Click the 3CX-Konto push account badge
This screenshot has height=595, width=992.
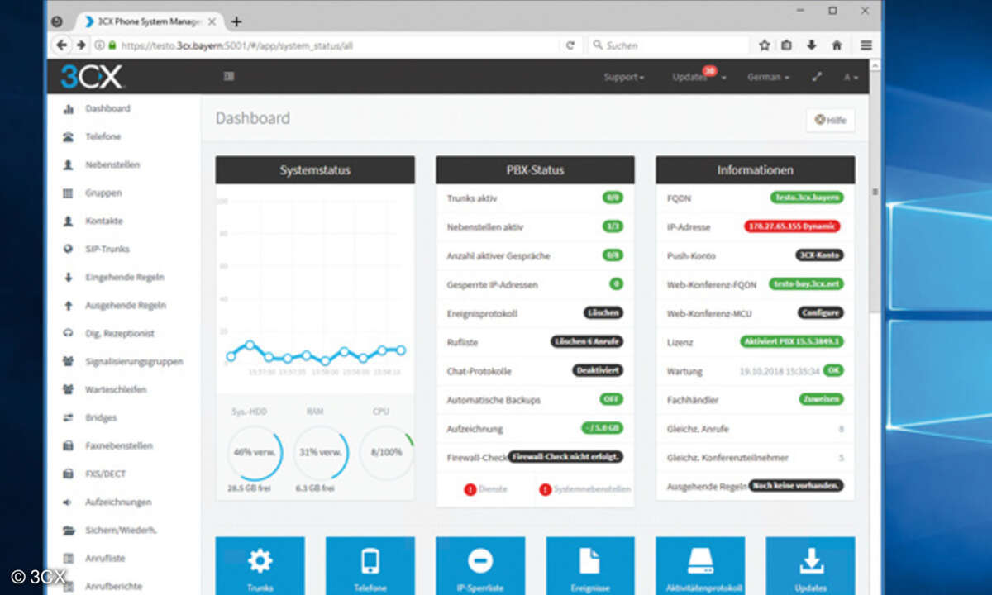[820, 255]
